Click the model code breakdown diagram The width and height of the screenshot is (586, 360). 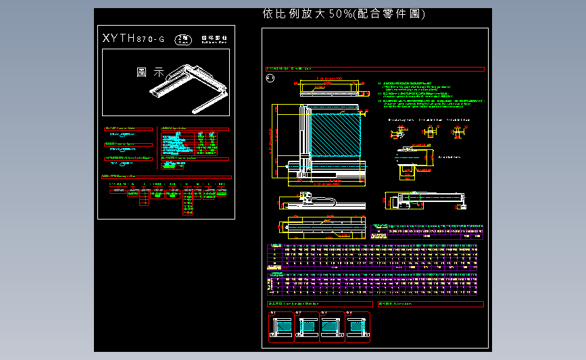(168, 199)
